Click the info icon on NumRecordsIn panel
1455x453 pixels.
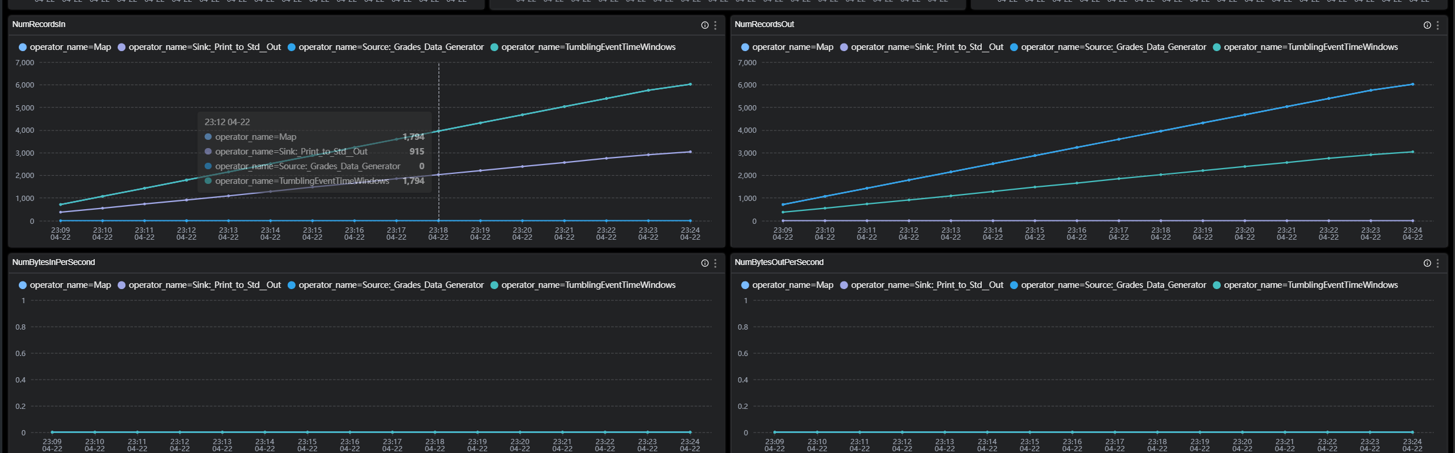tap(705, 25)
